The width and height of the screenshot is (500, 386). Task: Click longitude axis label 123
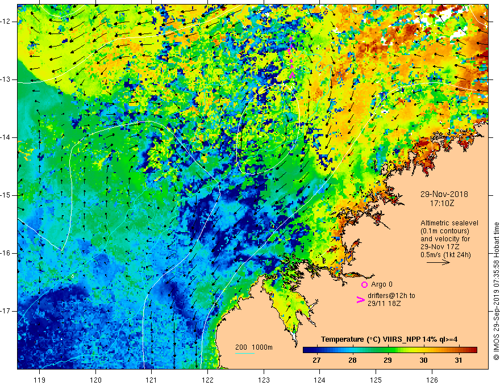point(264,380)
